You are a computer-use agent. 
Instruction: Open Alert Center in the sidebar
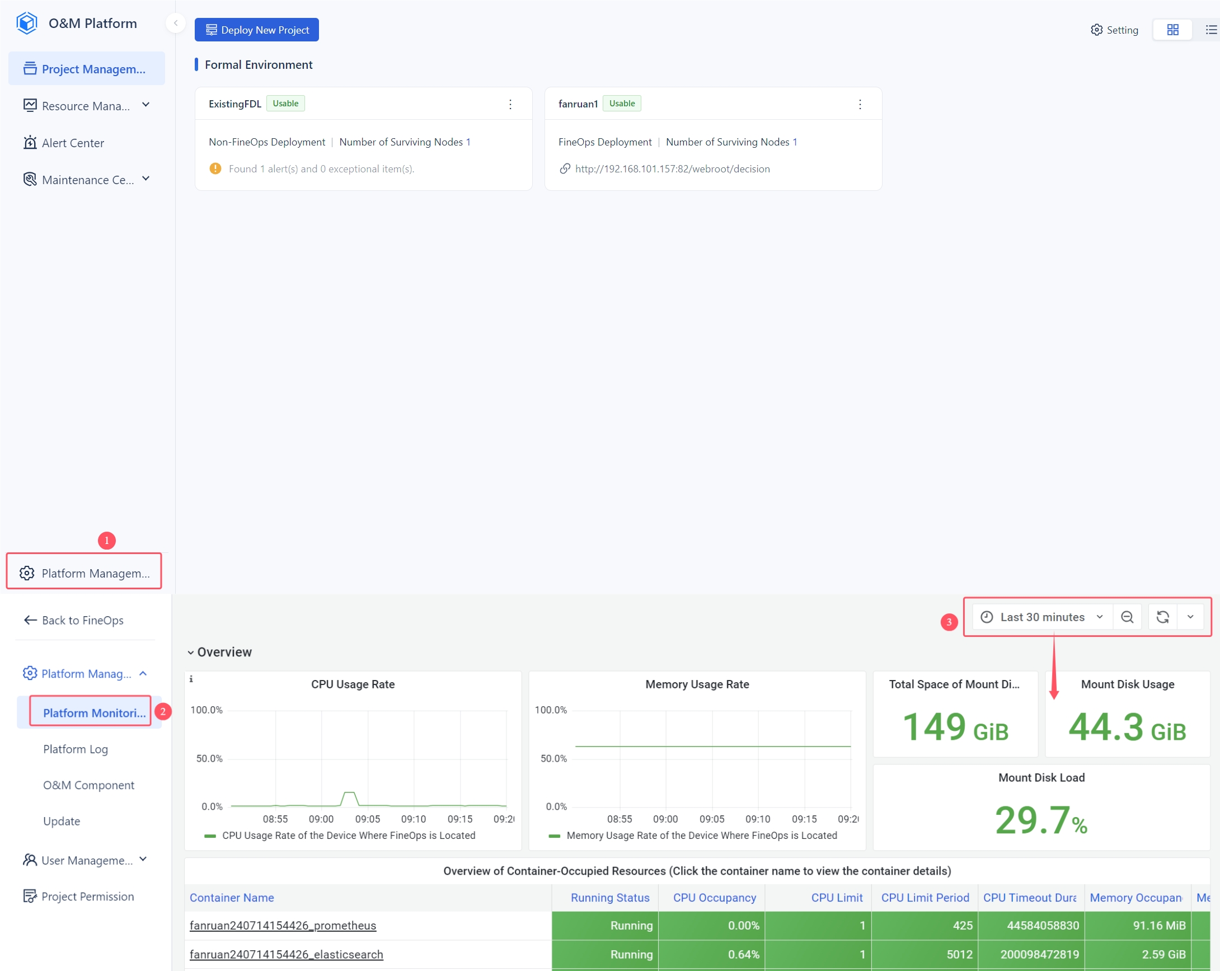[x=72, y=143]
